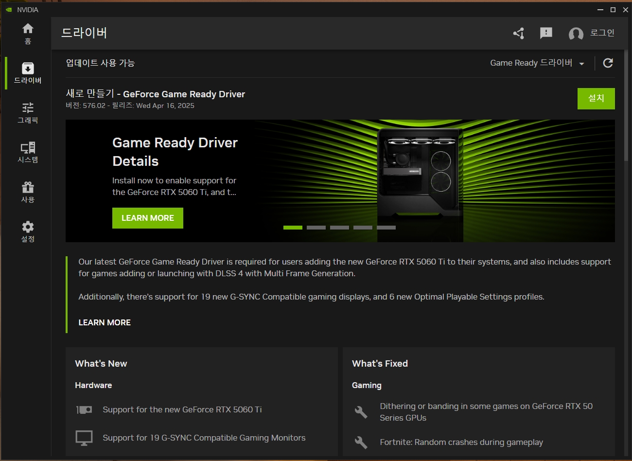
Task: Select the fourth carousel indicator
Action: point(363,228)
